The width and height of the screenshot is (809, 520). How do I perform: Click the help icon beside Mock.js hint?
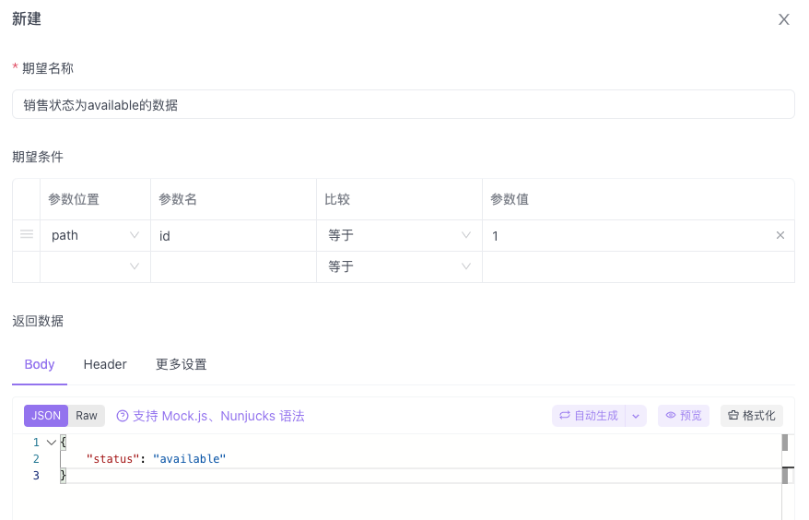(123, 416)
